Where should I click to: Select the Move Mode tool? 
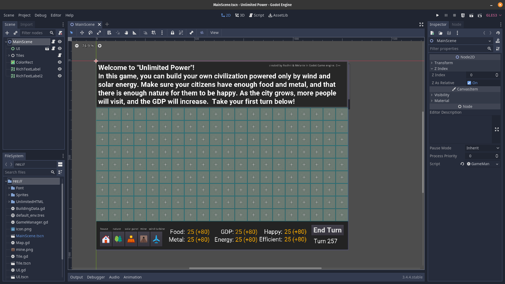[x=82, y=33]
